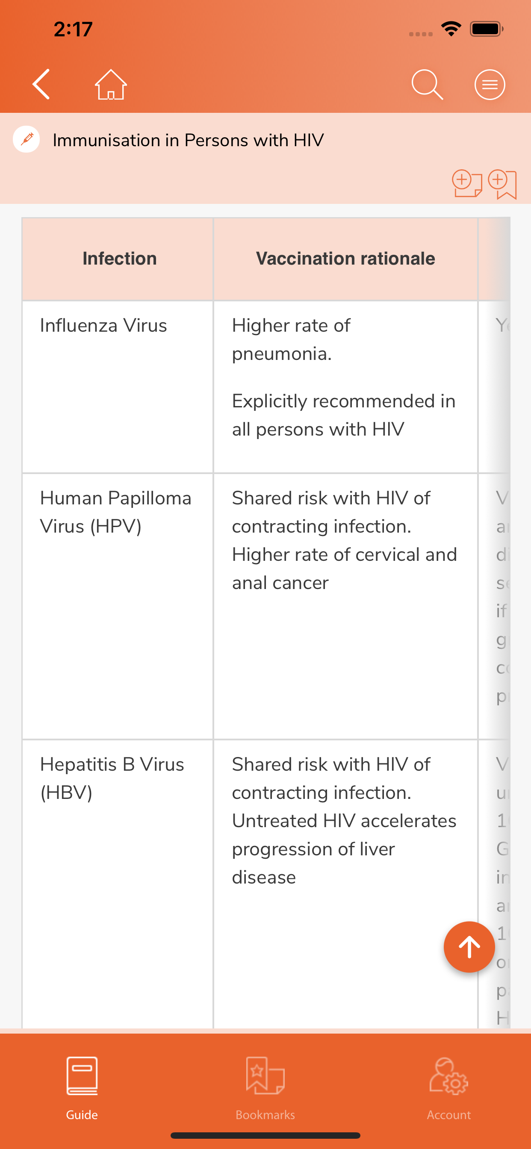Tap the back arrow icon

[41, 84]
